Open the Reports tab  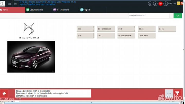92,10
